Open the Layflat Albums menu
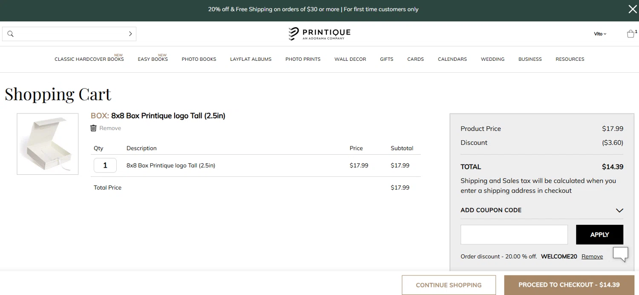This screenshot has width=639, height=295. pos(250,60)
